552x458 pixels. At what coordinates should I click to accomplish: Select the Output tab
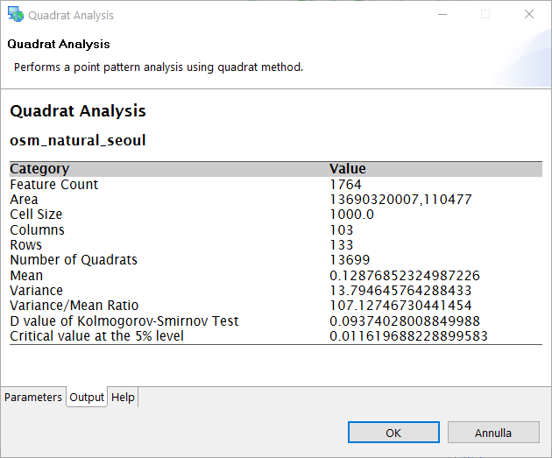pos(87,397)
